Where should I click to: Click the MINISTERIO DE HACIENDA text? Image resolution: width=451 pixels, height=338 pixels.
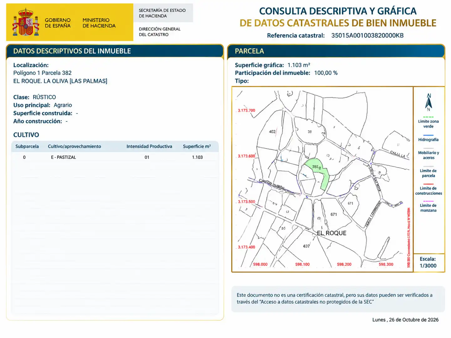point(99,23)
